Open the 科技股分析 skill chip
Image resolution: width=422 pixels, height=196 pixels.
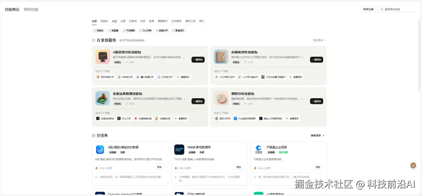(125, 77)
